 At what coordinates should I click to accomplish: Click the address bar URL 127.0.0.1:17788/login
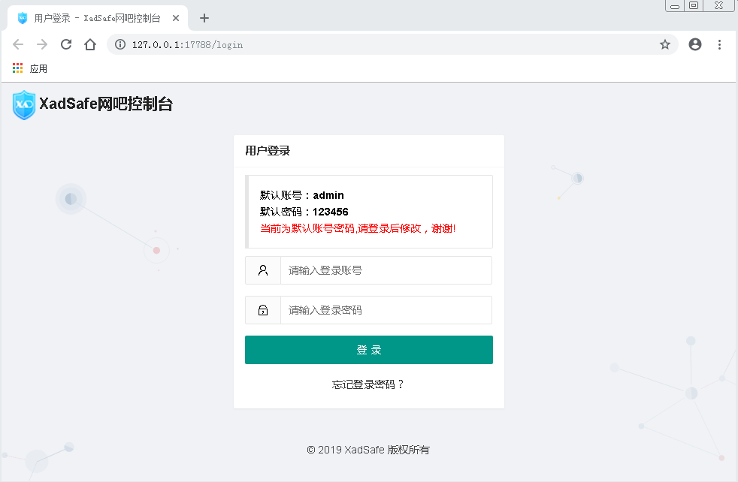188,45
